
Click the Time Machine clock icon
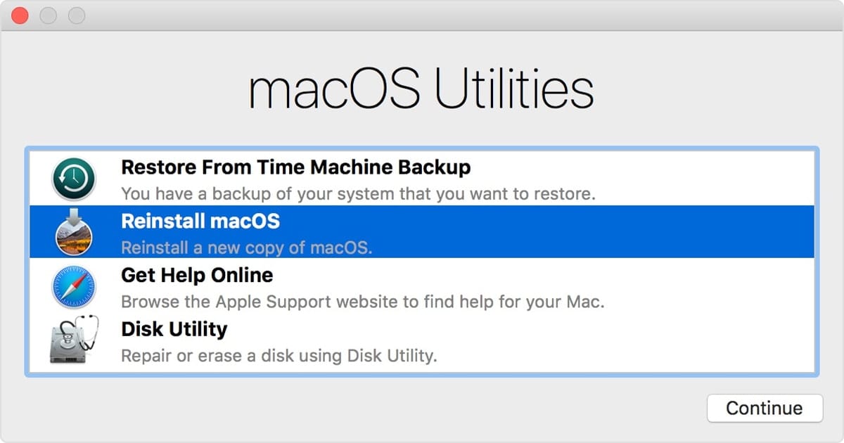point(74,179)
